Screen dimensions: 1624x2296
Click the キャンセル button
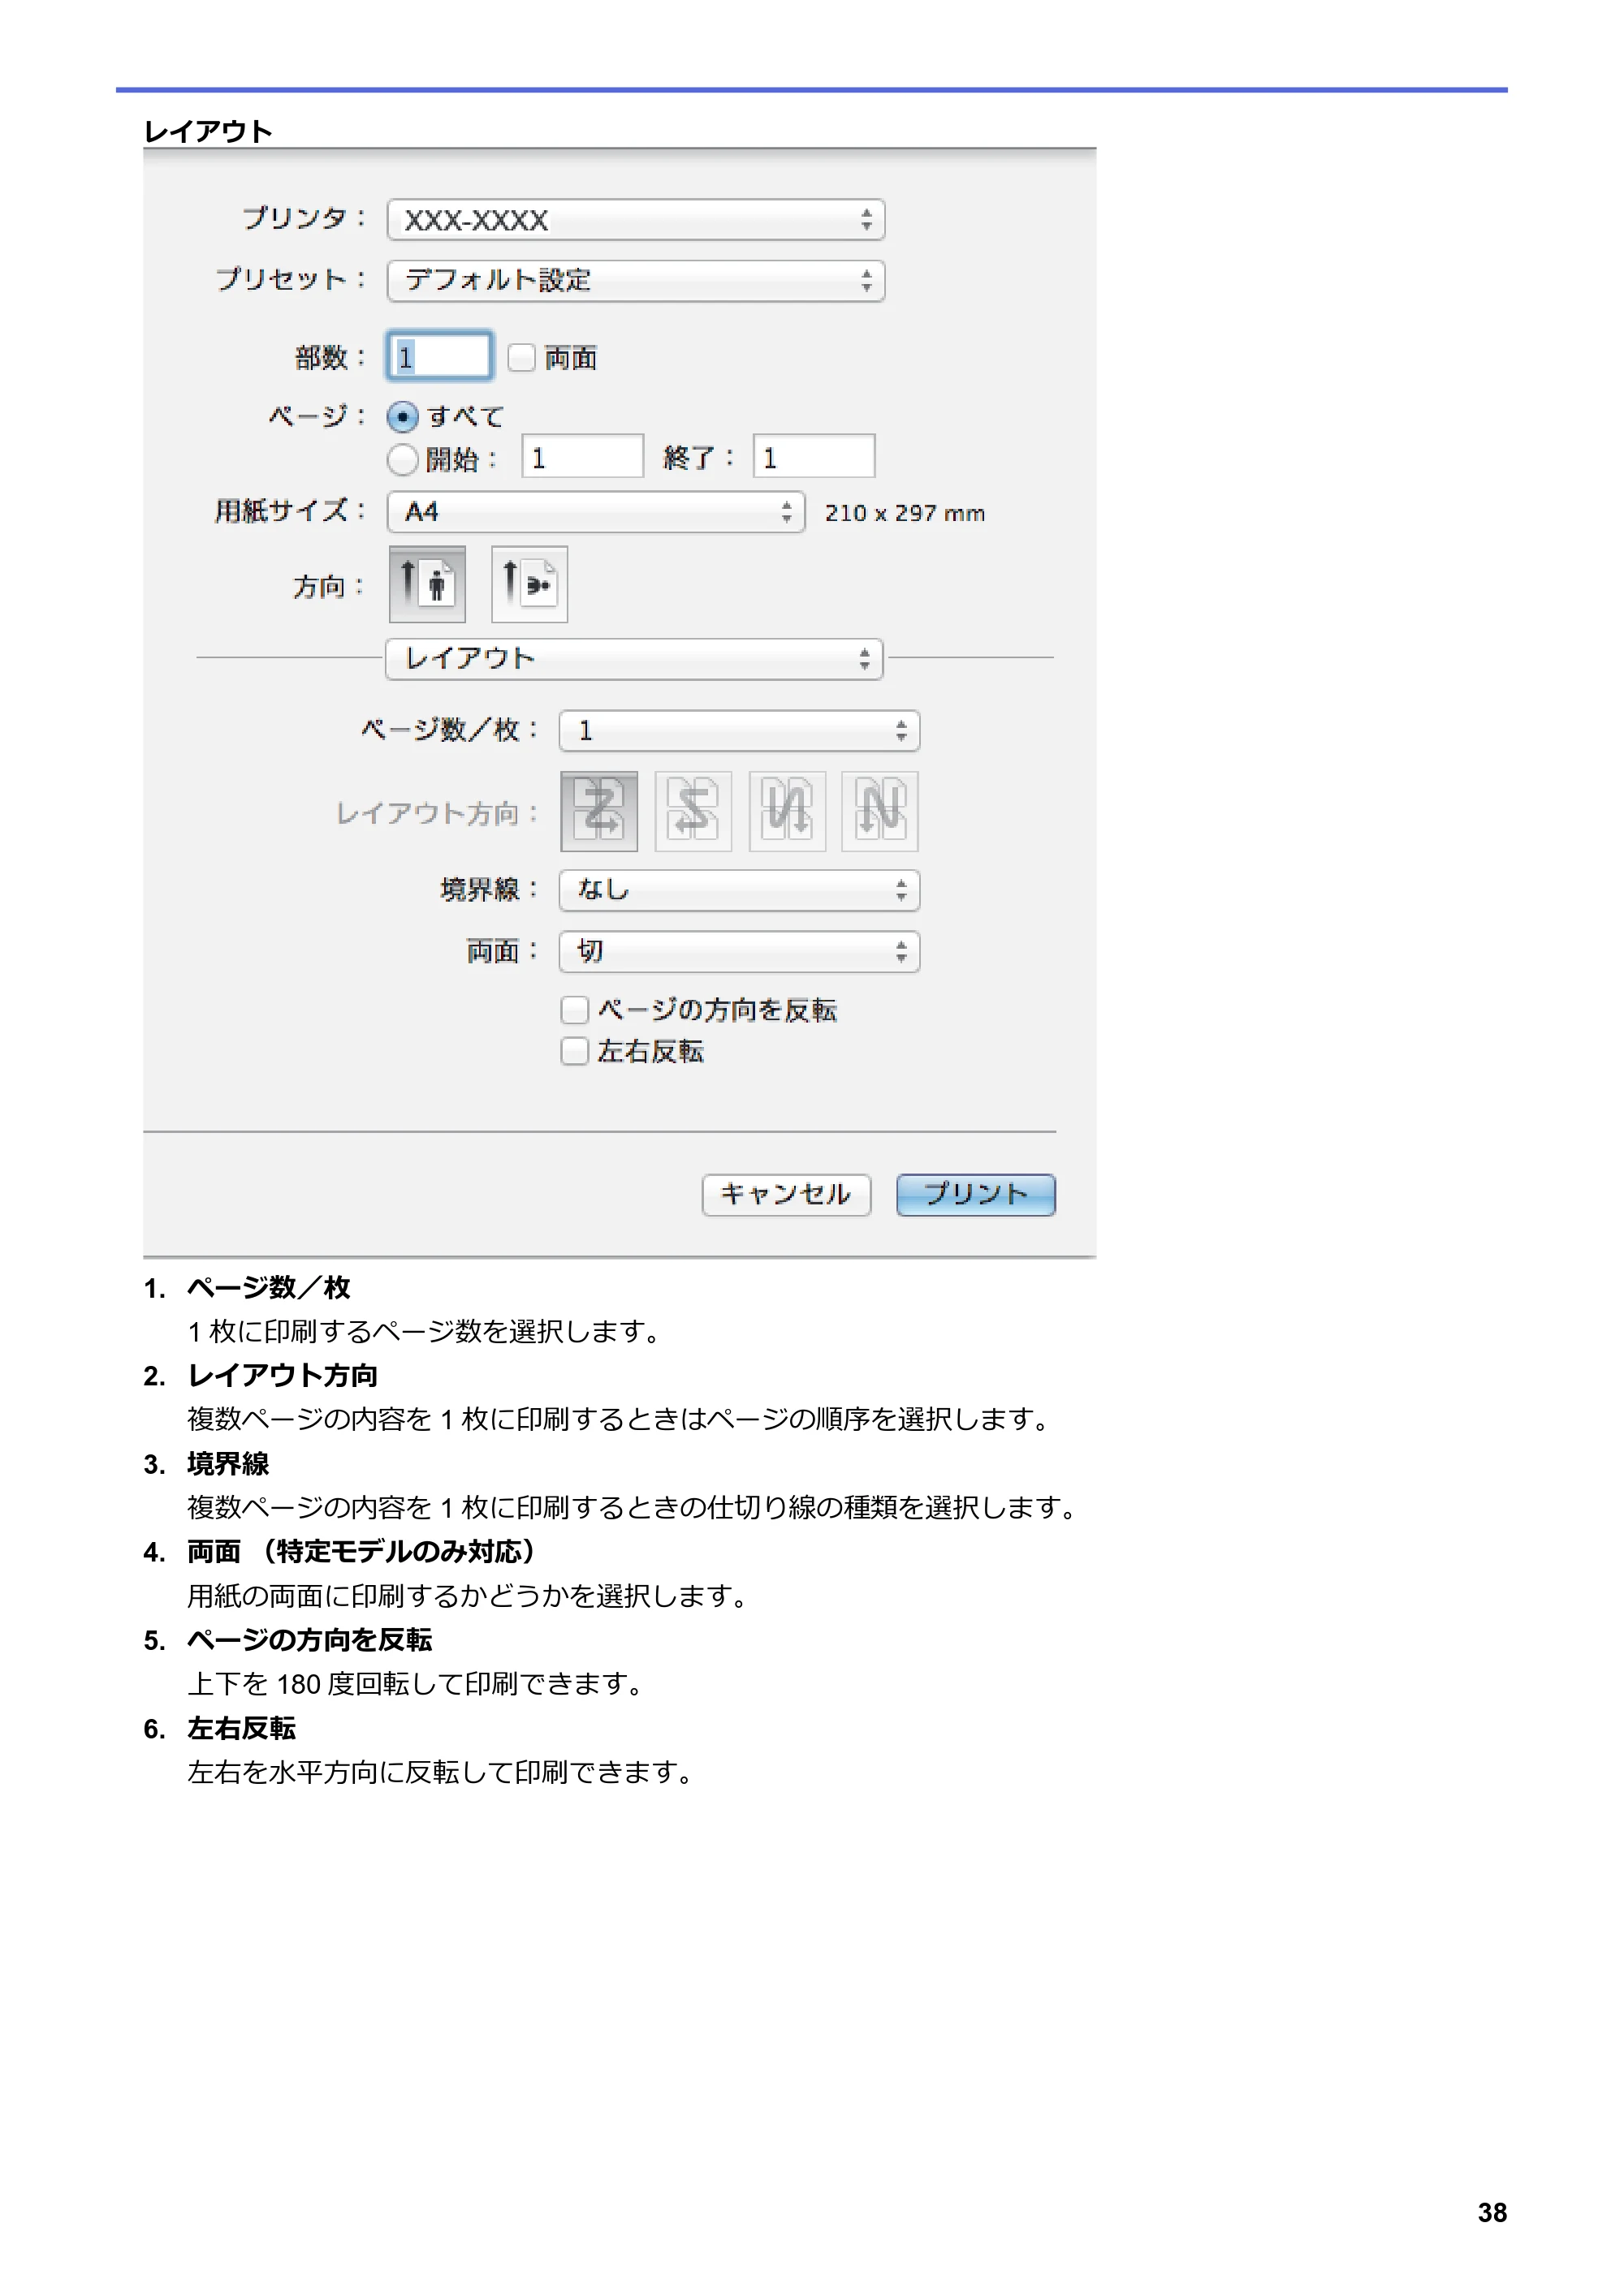tap(787, 1195)
